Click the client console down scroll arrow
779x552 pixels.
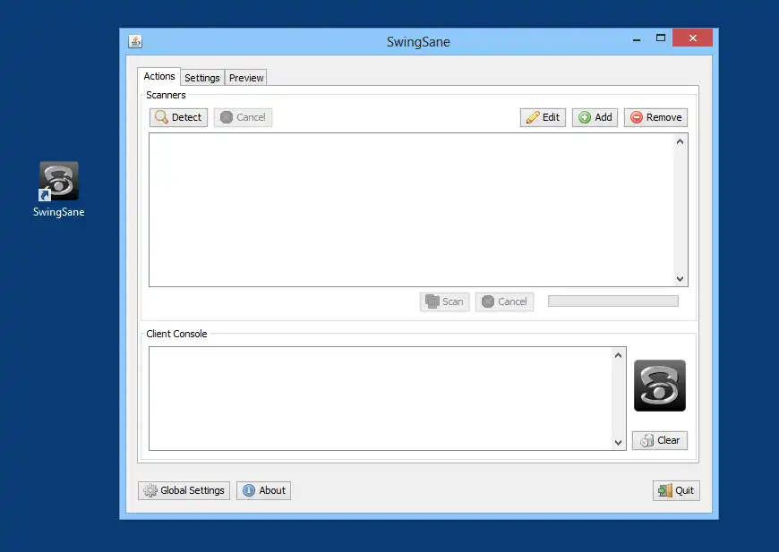pyautogui.click(x=618, y=443)
